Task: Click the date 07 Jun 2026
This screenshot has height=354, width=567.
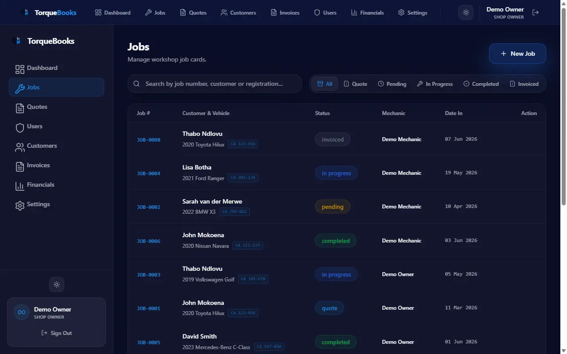Action: click(x=461, y=139)
